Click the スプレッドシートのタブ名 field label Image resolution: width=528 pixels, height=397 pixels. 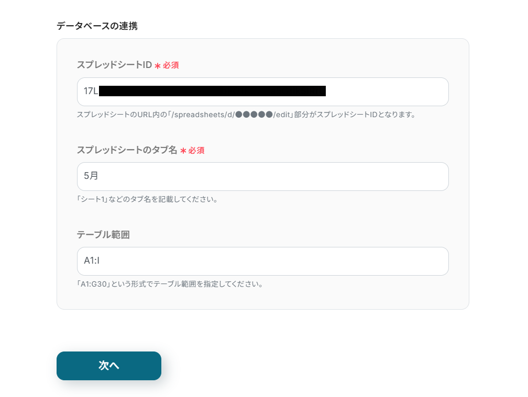coord(127,150)
